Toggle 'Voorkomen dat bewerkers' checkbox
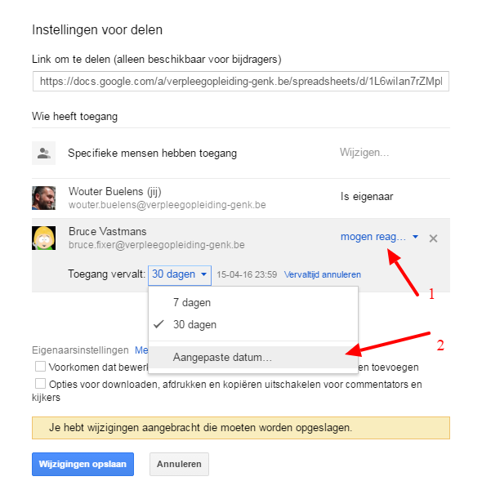Image resolution: width=482 pixels, height=481 pixels. pyautogui.click(x=40, y=367)
